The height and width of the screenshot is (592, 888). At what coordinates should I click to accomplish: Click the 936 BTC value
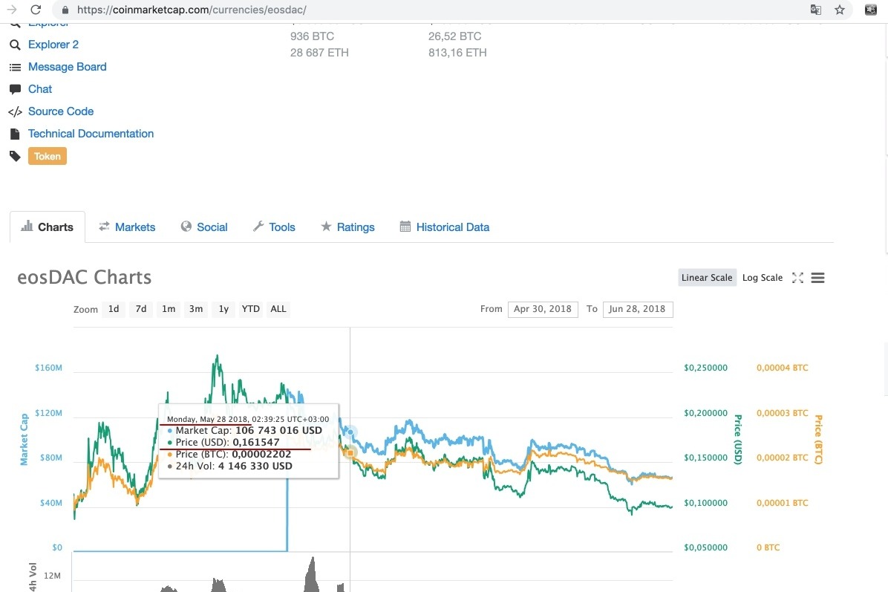312,36
